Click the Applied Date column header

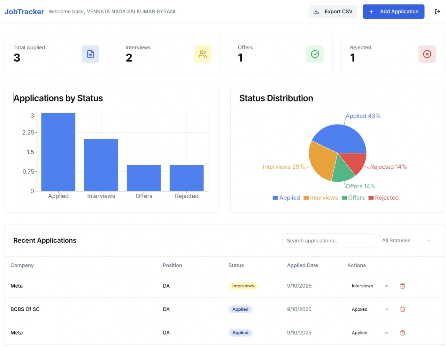coord(302,265)
